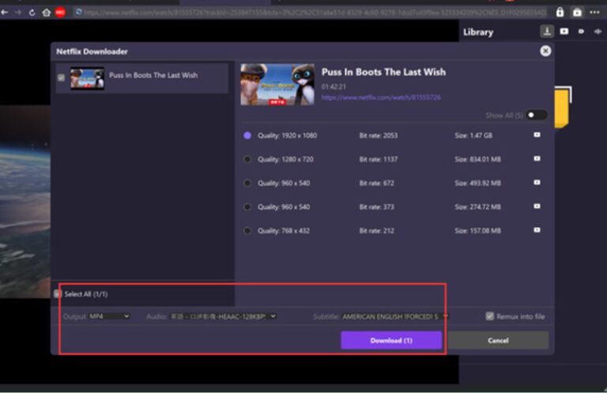
Task: Click the 01:42:21 duration text
Action: click(x=334, y=86)
